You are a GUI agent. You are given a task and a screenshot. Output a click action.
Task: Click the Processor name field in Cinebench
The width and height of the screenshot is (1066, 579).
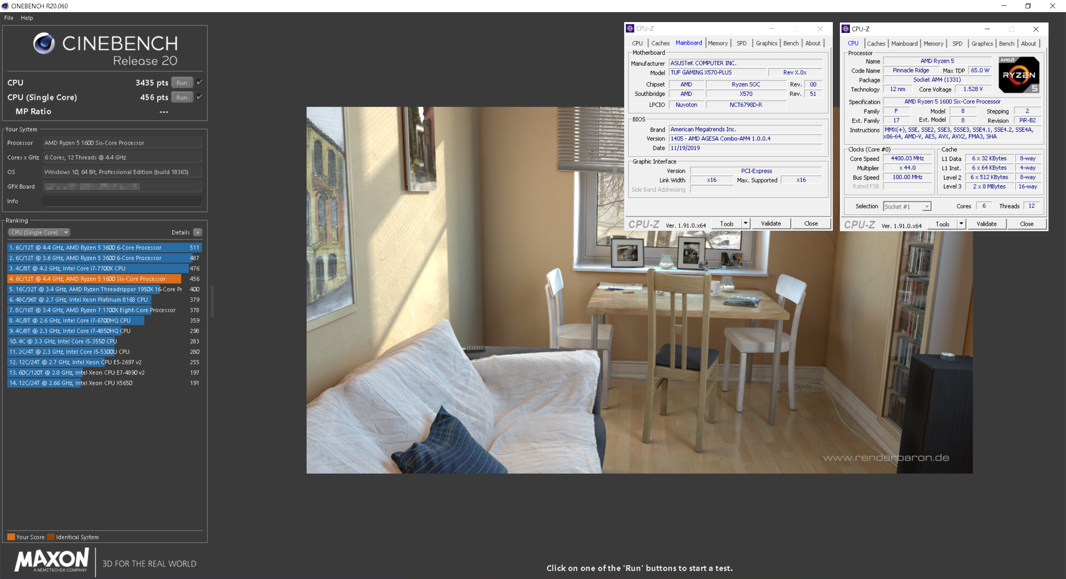pos(122,143)
